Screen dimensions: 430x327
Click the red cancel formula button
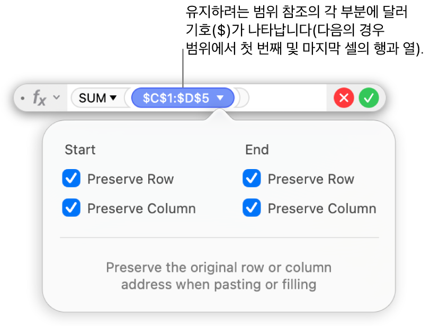344,98
